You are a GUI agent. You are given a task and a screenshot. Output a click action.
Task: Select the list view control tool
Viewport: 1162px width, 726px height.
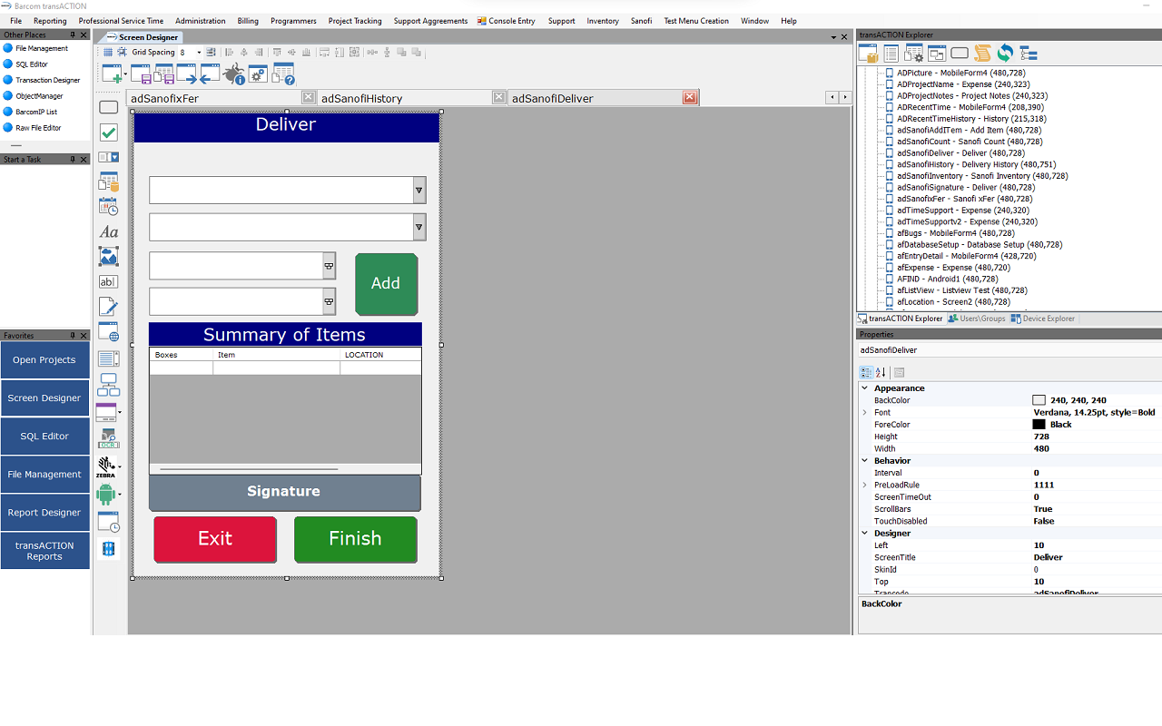pos(108,358)
